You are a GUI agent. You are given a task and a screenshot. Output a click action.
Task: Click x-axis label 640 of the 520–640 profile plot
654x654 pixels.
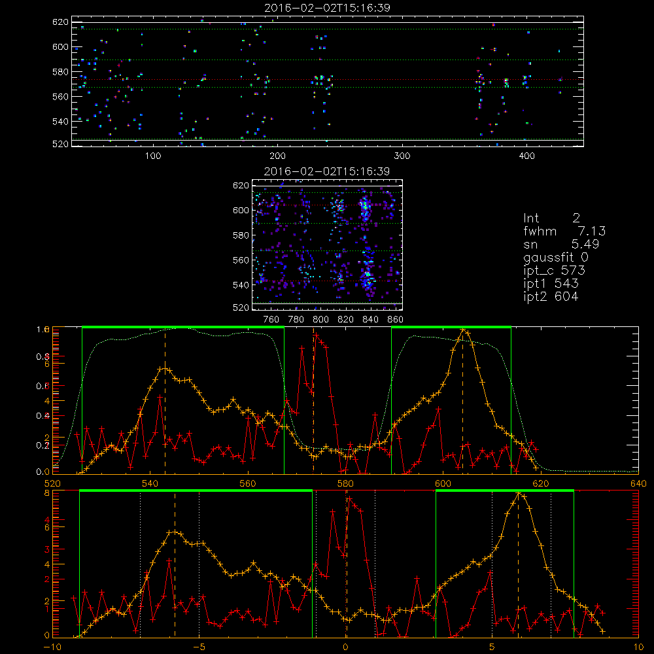(x=638, y=484)
